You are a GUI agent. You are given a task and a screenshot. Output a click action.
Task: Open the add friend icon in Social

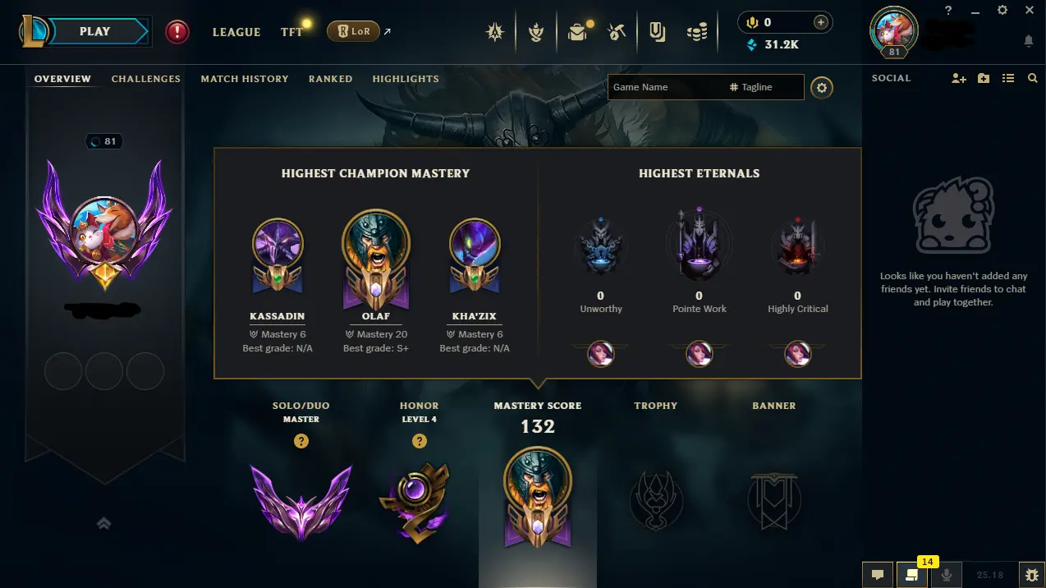coord(959,78)
